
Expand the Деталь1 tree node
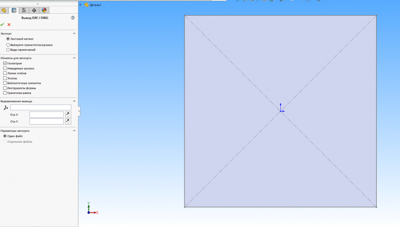point(80,5)
